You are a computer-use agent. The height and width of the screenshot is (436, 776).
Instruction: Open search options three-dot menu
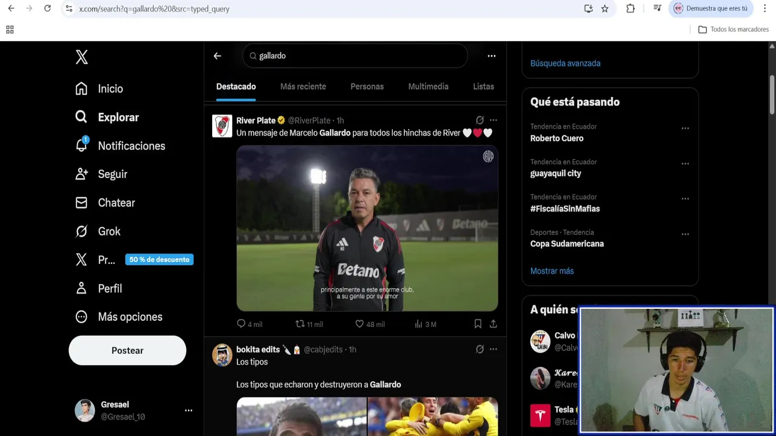coord(492,56)
